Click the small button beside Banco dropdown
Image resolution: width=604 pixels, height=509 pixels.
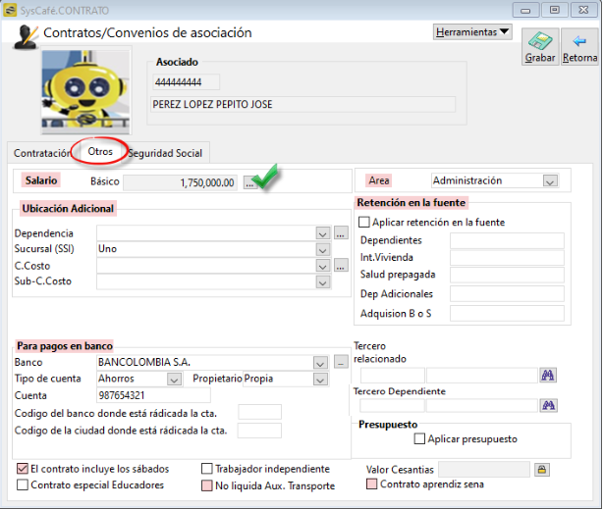click(341, 362)
